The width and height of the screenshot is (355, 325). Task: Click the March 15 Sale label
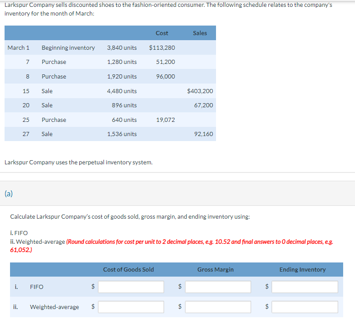click(x=47, y=91)
